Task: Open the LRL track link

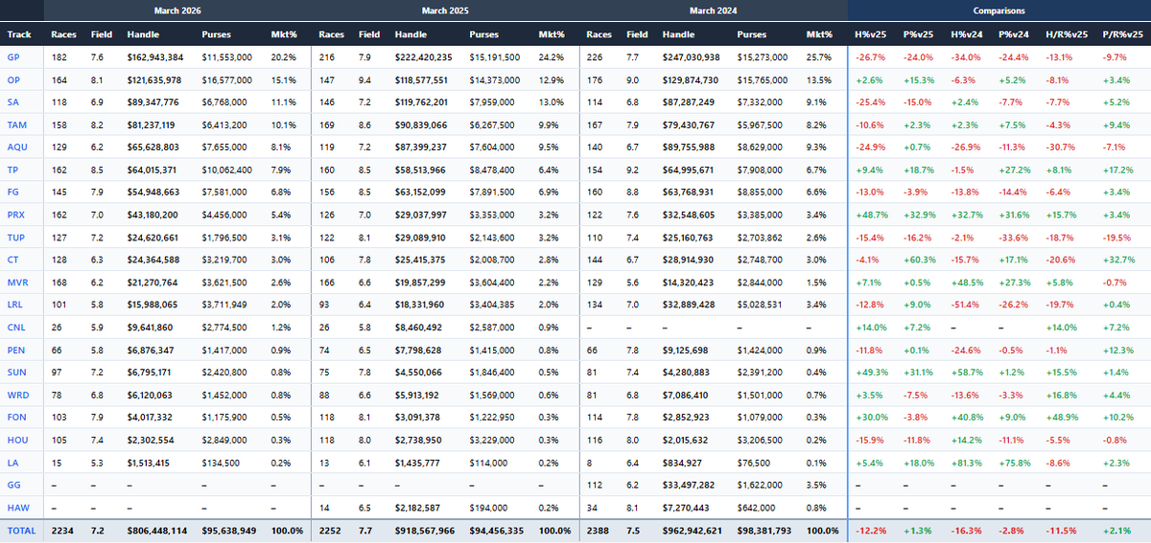Action: (16, 304)
